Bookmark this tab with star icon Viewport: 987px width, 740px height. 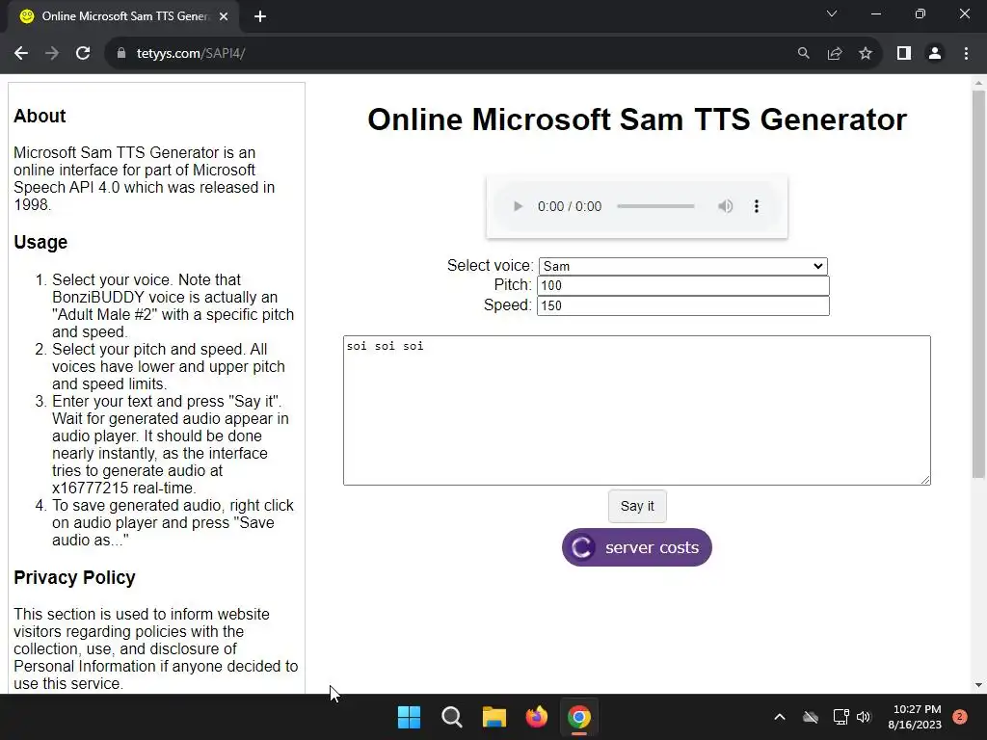pyautogui.click(x=866, y=54)
